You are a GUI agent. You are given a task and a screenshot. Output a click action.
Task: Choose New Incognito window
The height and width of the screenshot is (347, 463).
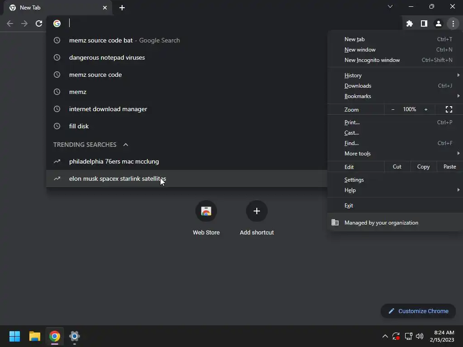pos(395,60)
